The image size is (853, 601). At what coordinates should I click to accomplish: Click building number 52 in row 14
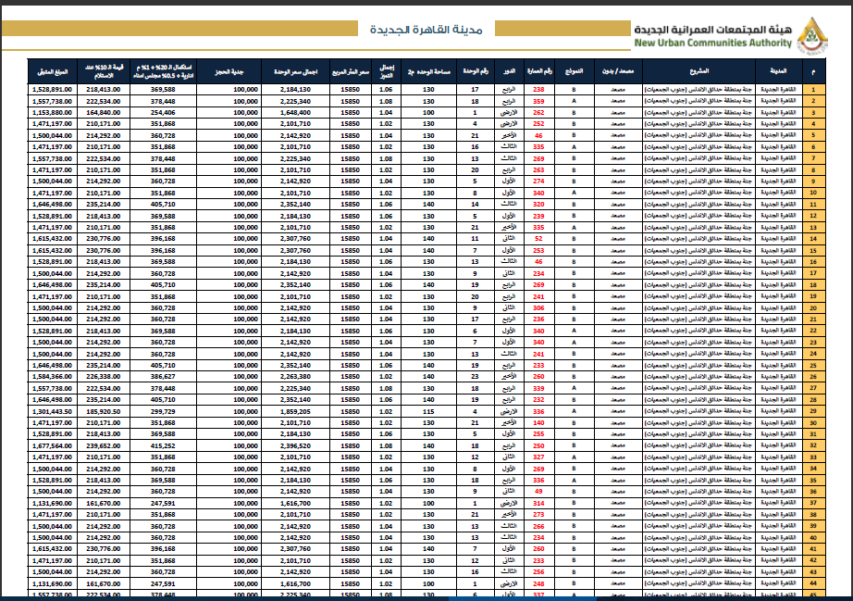pyautogui.click(x=538, y=239)
